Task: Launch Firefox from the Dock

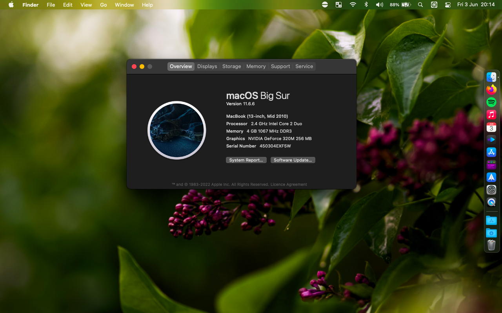Action: point(491,90)
